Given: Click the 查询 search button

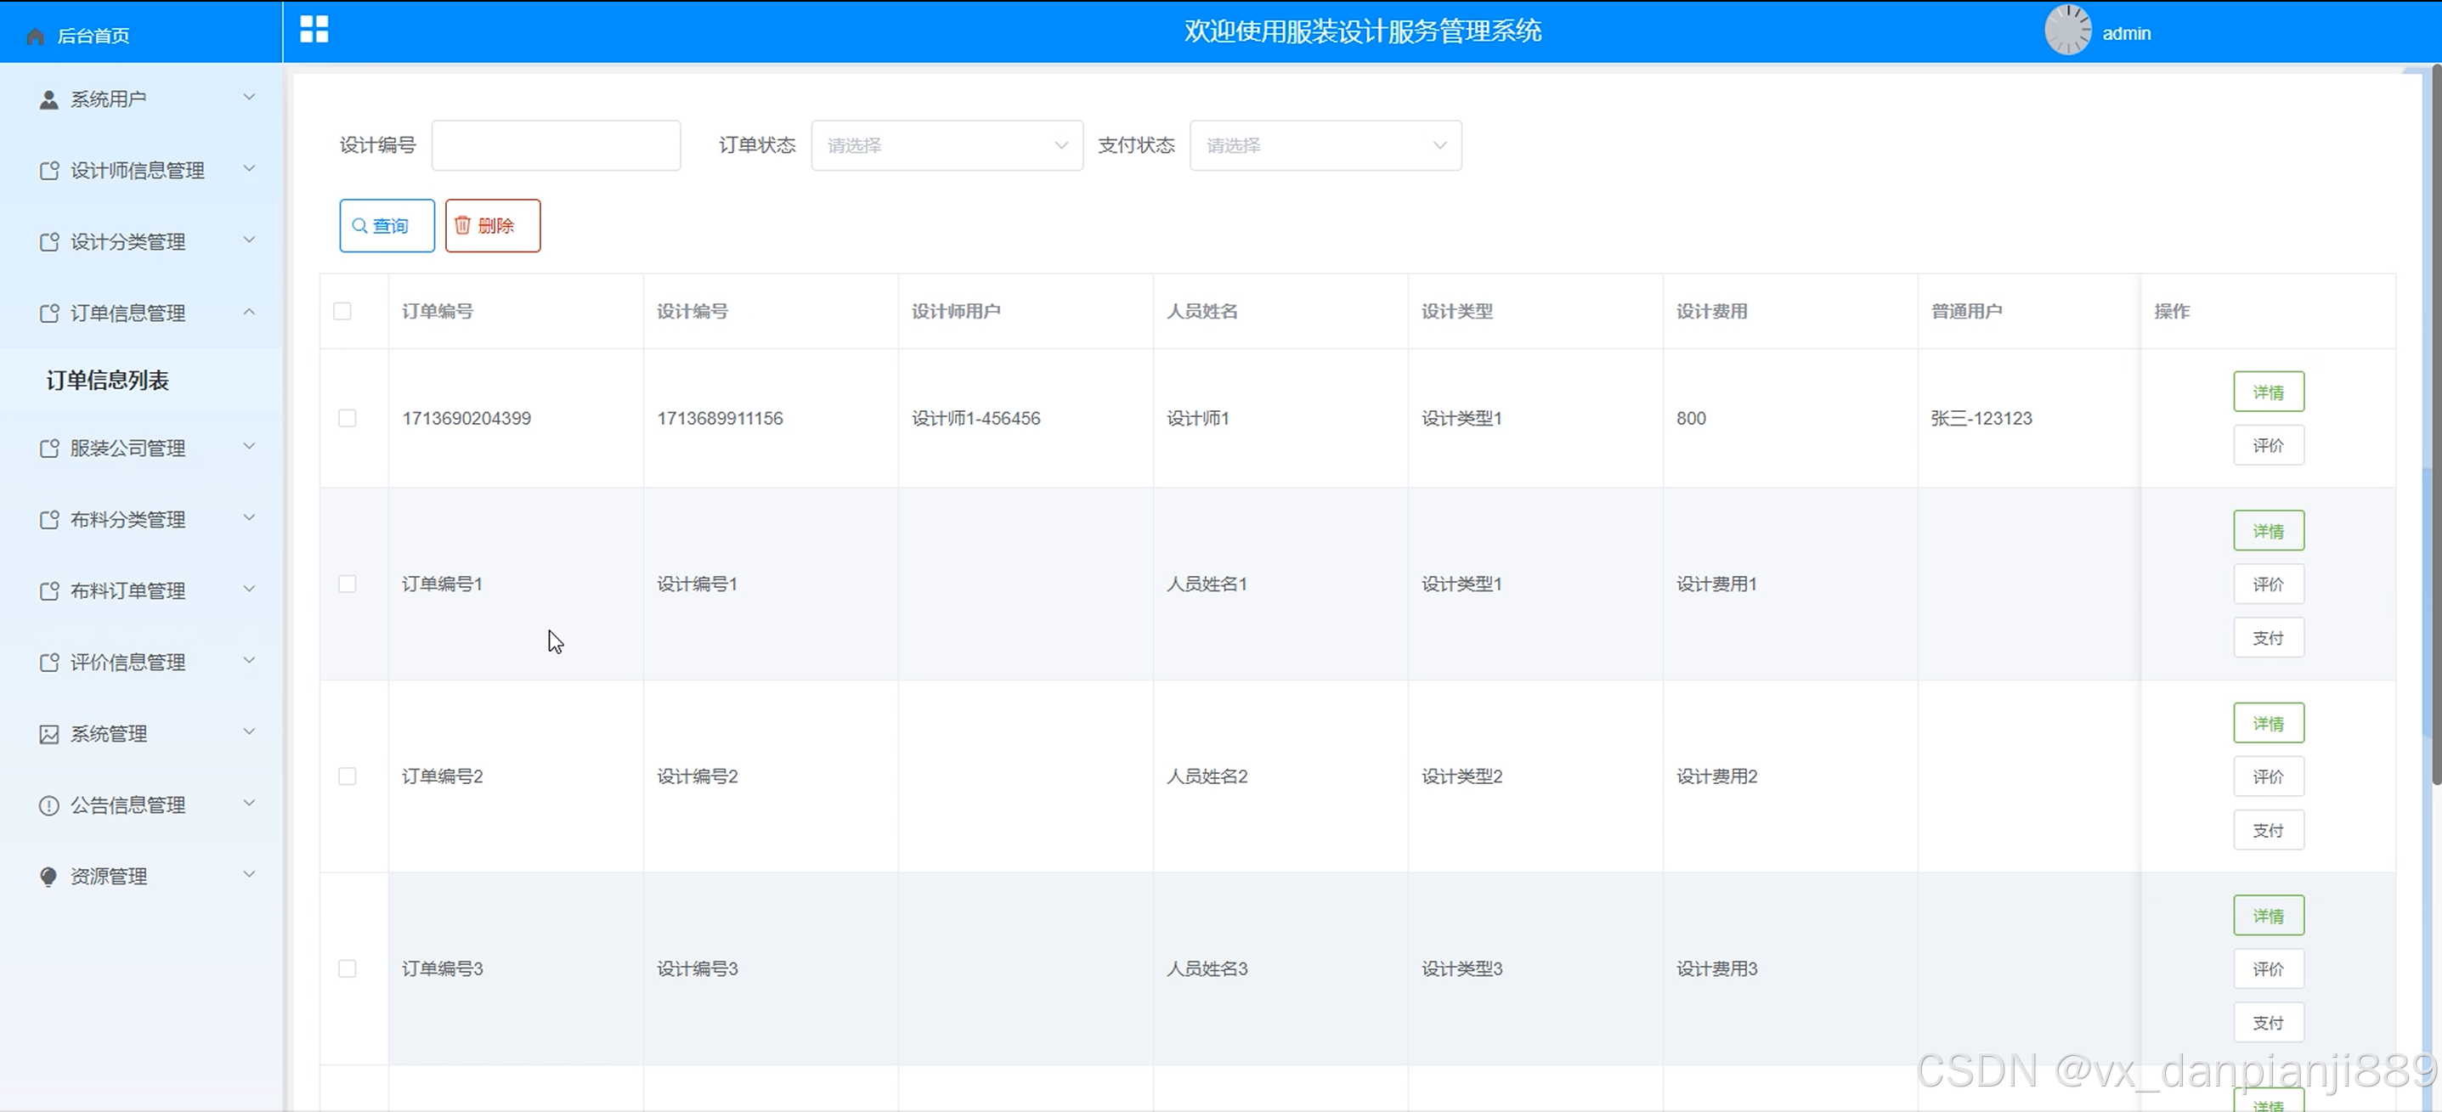Looking at the screenshot, I should pyautogui.click(x=387, y=226).
